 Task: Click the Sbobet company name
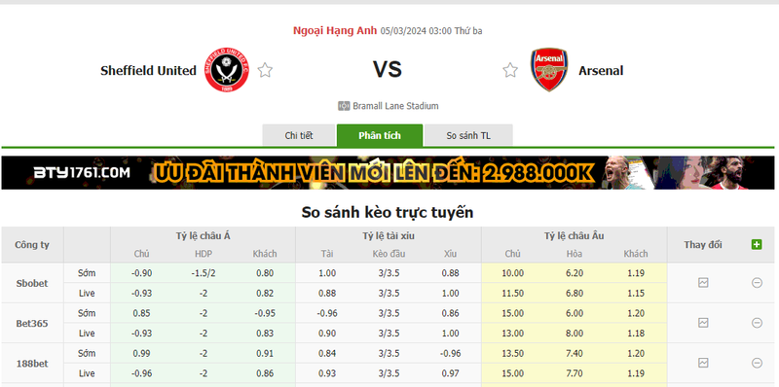32,283
